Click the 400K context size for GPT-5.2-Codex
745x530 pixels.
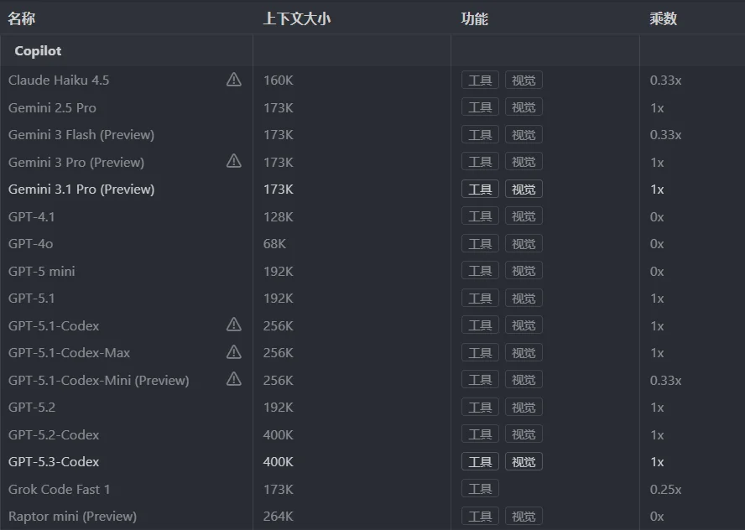click(x=279, y=434)
